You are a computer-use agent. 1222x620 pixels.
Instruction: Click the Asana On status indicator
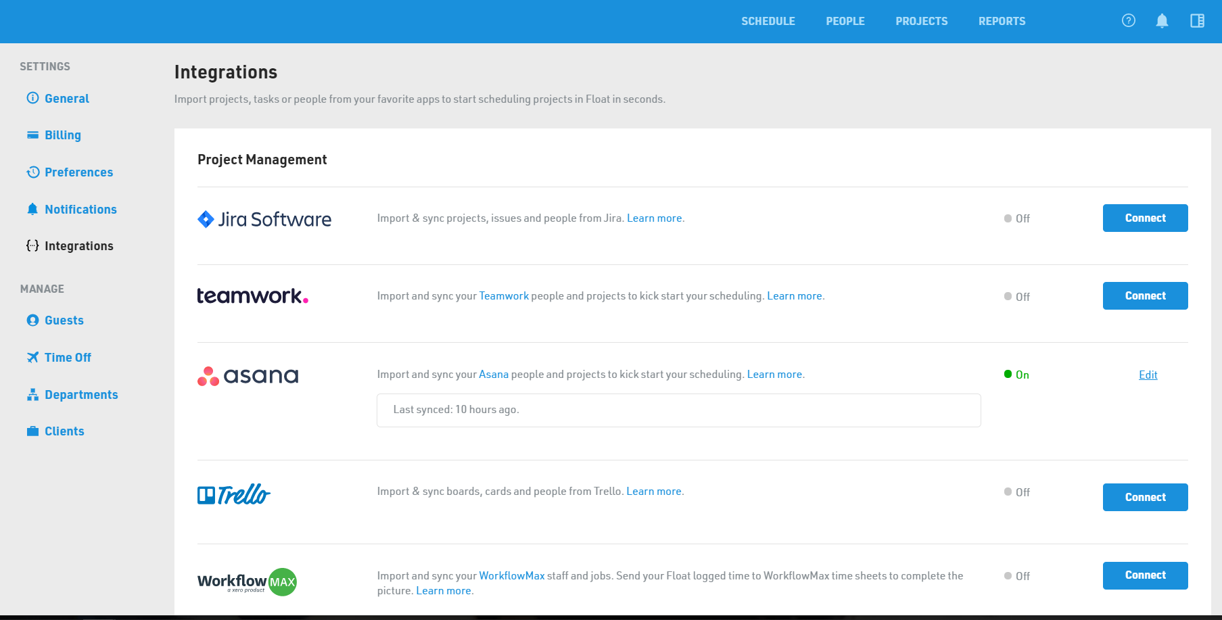point(1016,375)
